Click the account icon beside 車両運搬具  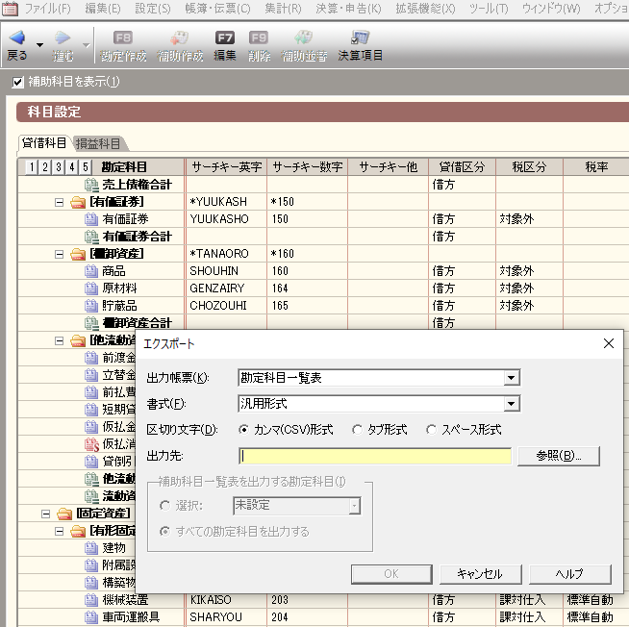tap(91, 617)
